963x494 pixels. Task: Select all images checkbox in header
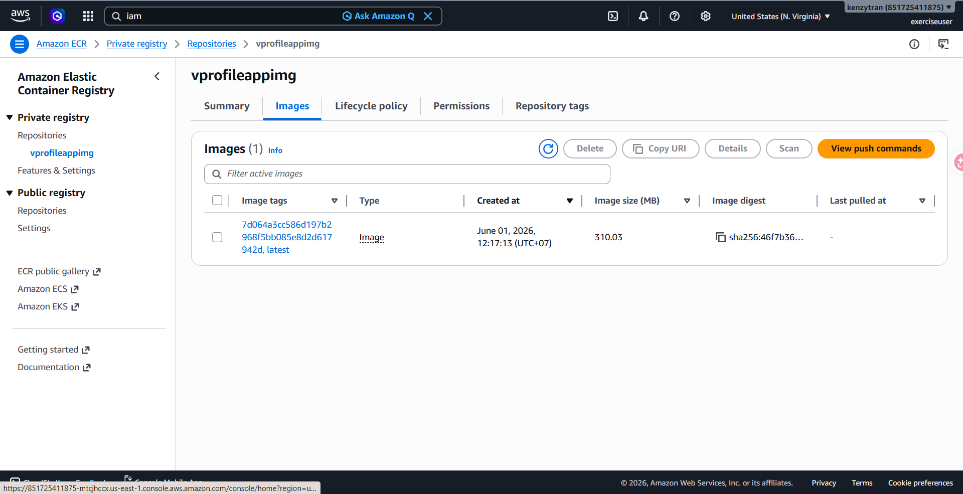217,200
